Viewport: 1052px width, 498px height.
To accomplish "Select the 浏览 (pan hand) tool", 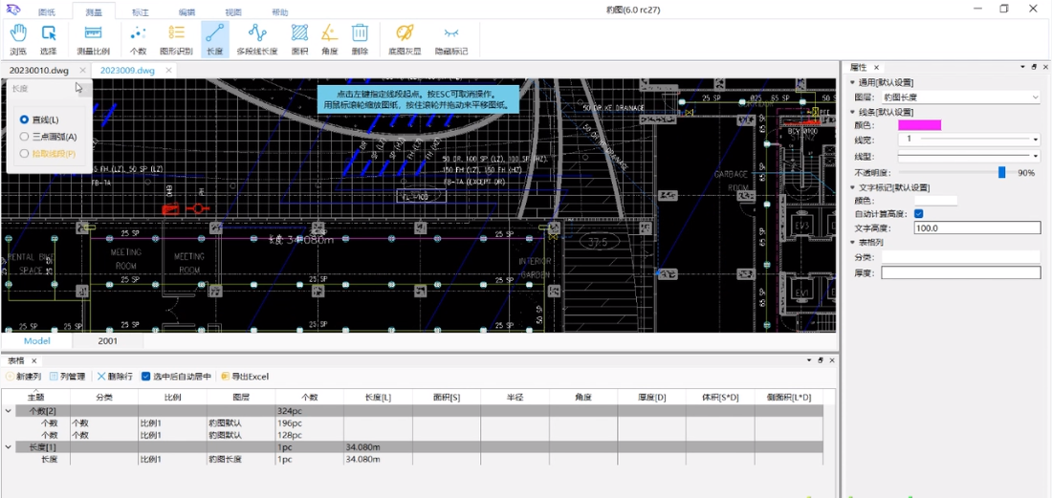I will [18, 39].
